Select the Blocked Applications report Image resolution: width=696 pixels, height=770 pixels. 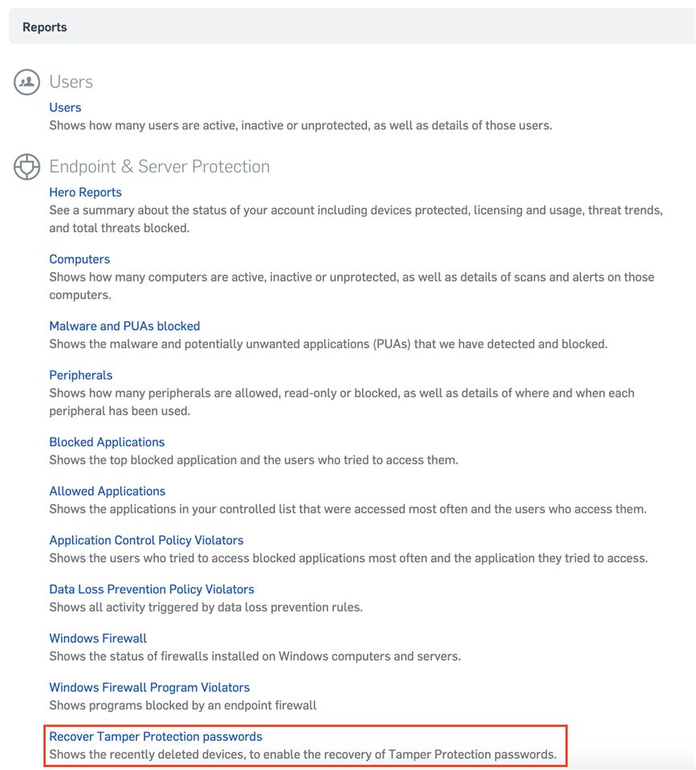[107, 442]
